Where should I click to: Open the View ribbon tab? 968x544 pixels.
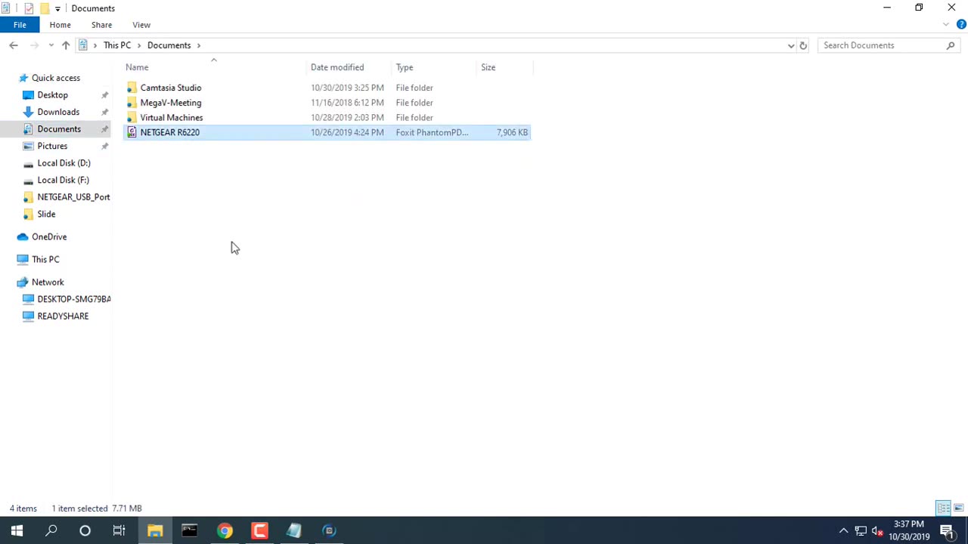point(141,25)
